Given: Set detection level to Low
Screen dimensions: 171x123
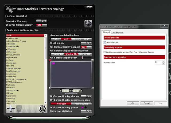Looking at the screenshot, I should coord(66,39).
